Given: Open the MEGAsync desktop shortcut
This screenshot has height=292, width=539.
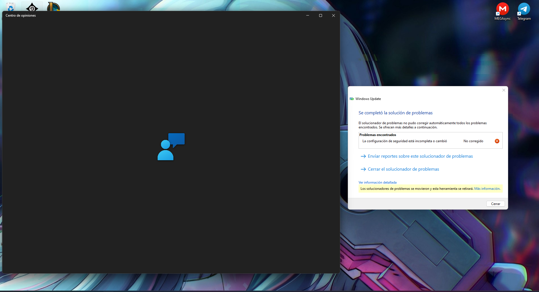Looking at the screenshot, I should (502, 11).
